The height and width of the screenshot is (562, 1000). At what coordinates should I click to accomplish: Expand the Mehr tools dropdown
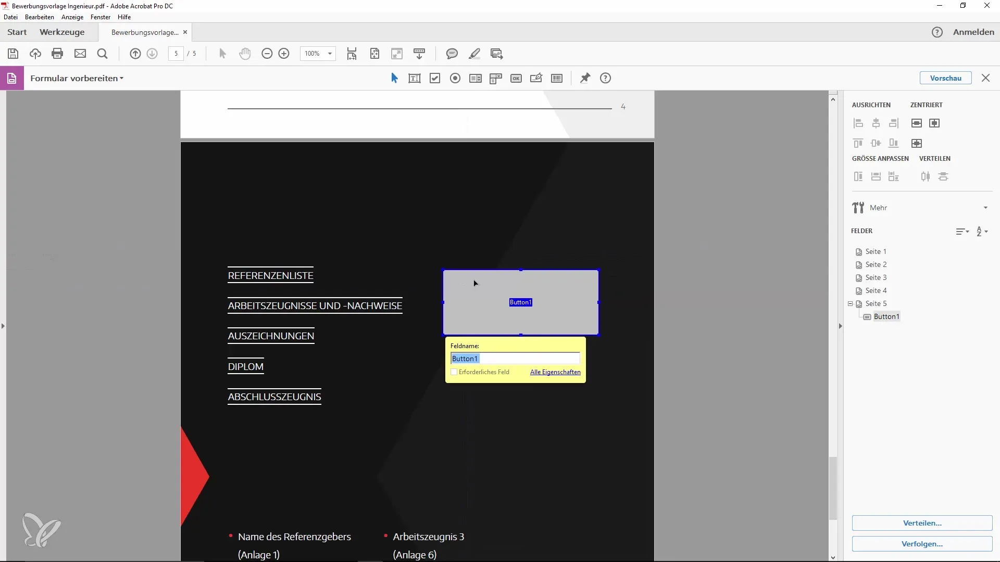[x=985, y=208]
